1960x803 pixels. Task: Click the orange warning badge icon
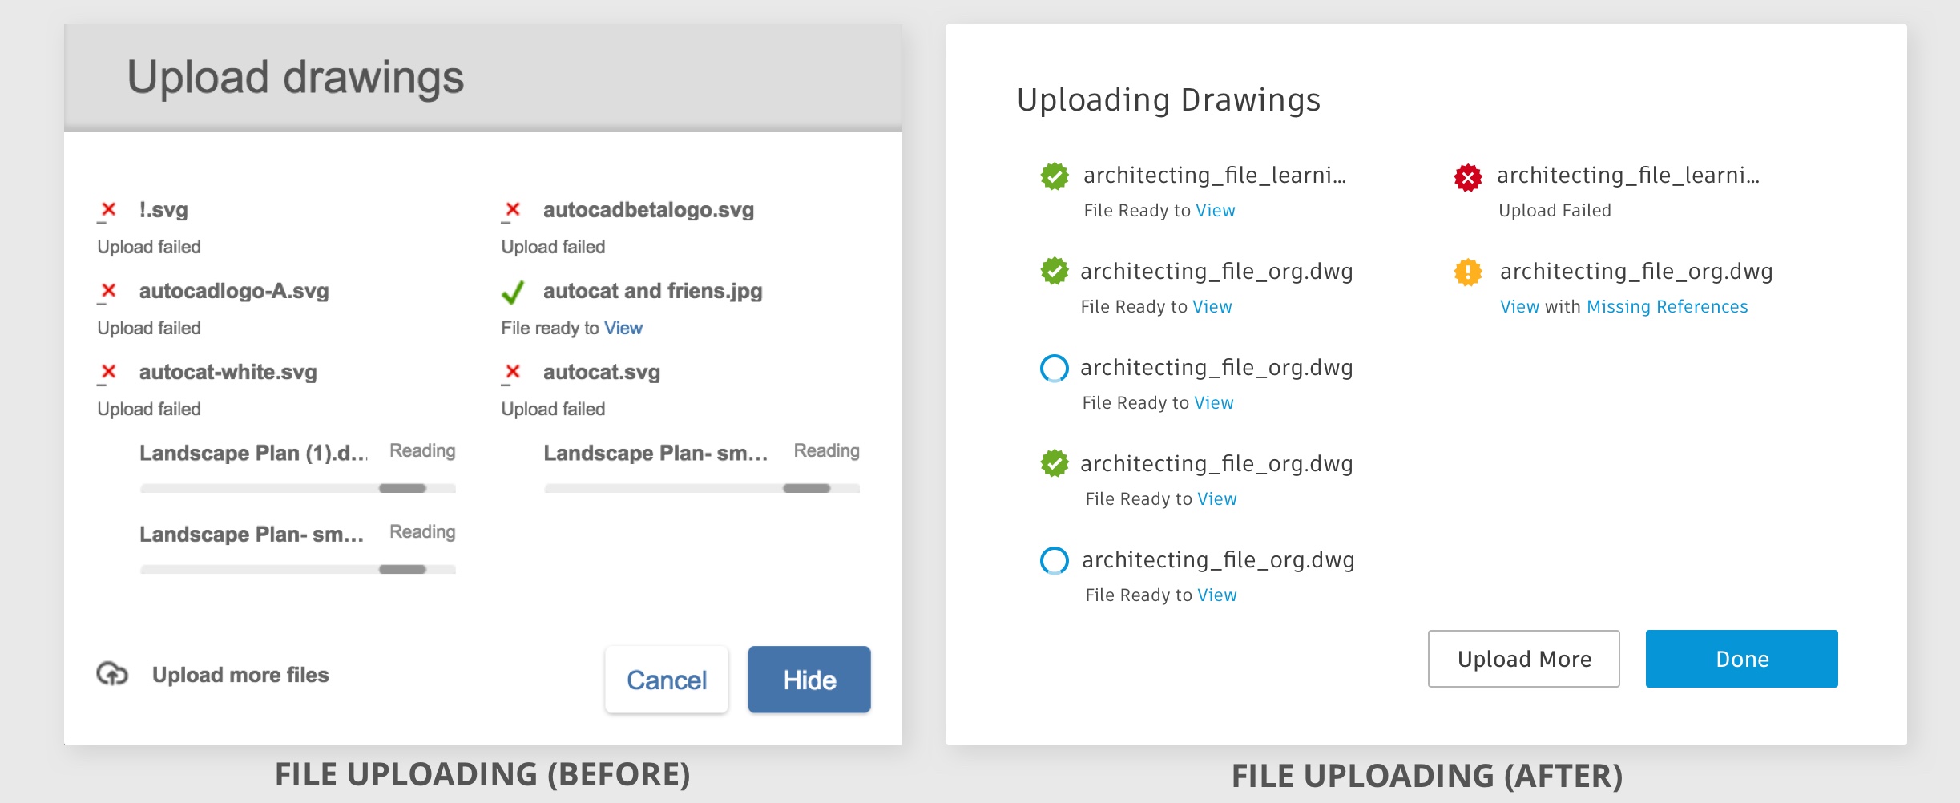(1467, 272)
